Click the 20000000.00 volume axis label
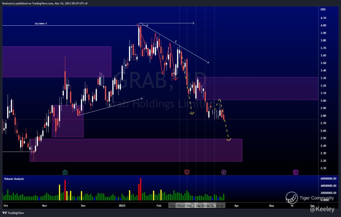 pyautogui.click(x=328, y=193)
